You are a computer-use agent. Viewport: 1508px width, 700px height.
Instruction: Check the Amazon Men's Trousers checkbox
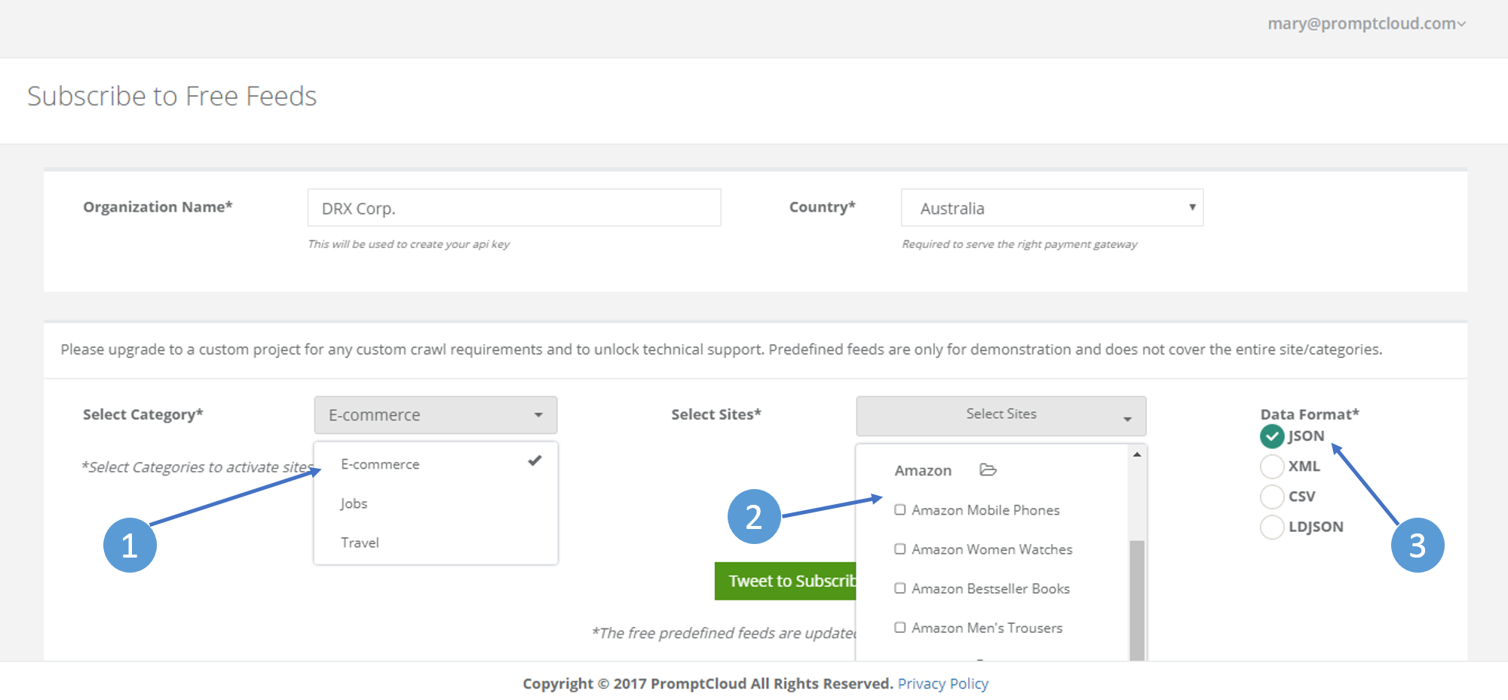(900, 628)
